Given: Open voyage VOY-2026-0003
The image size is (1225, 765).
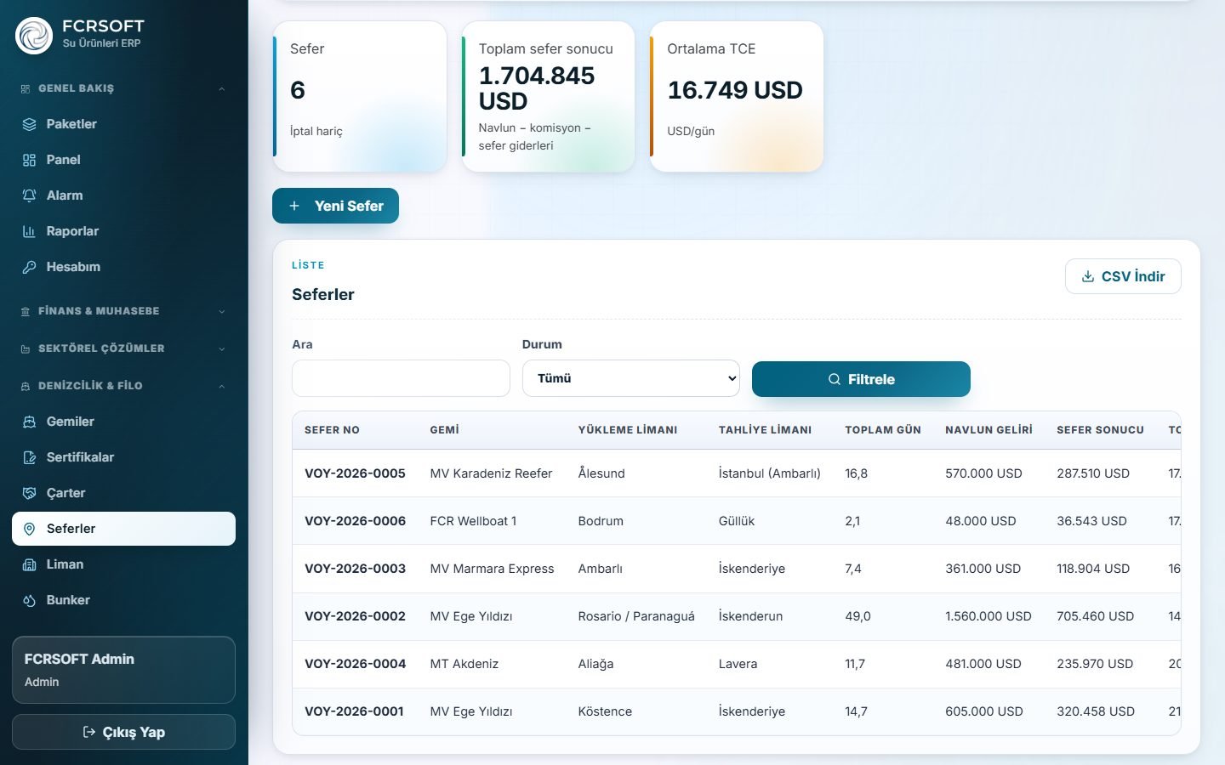Looking at the screenshot, I should pos(355,569).
